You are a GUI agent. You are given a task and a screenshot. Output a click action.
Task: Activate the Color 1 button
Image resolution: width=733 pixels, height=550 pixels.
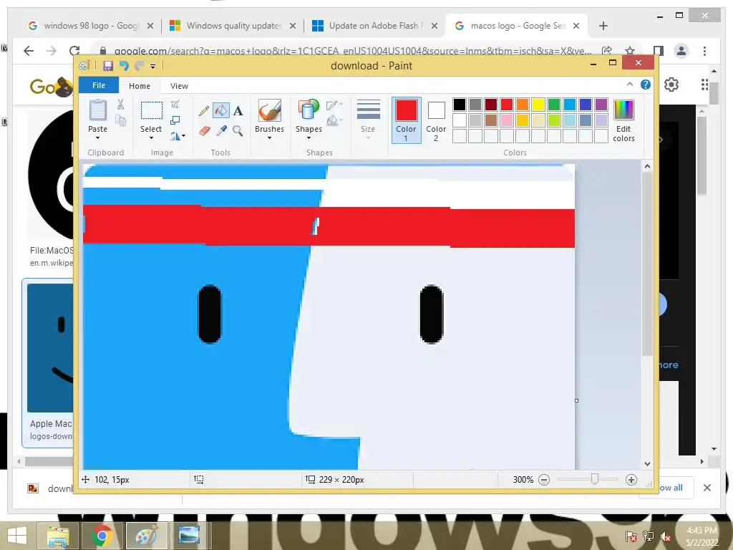point(407,120)
